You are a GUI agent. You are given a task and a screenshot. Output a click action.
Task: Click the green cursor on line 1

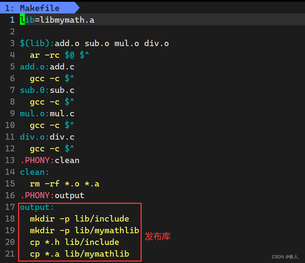22,20
